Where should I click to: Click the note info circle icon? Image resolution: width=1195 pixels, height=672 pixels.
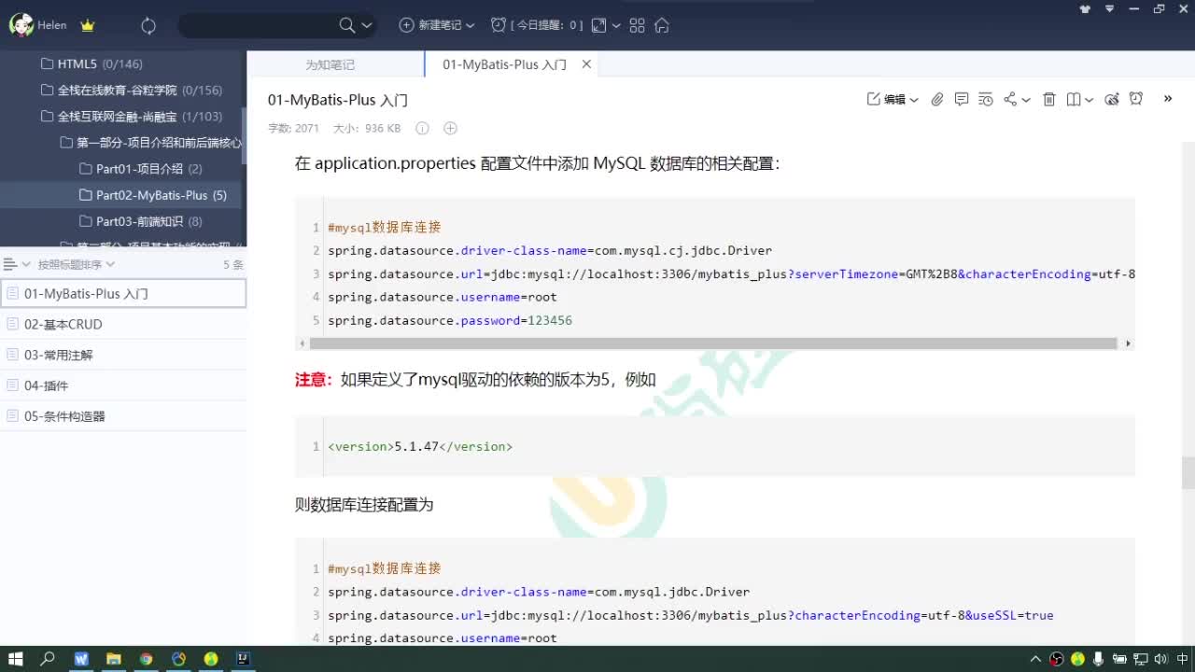[422, 128]
